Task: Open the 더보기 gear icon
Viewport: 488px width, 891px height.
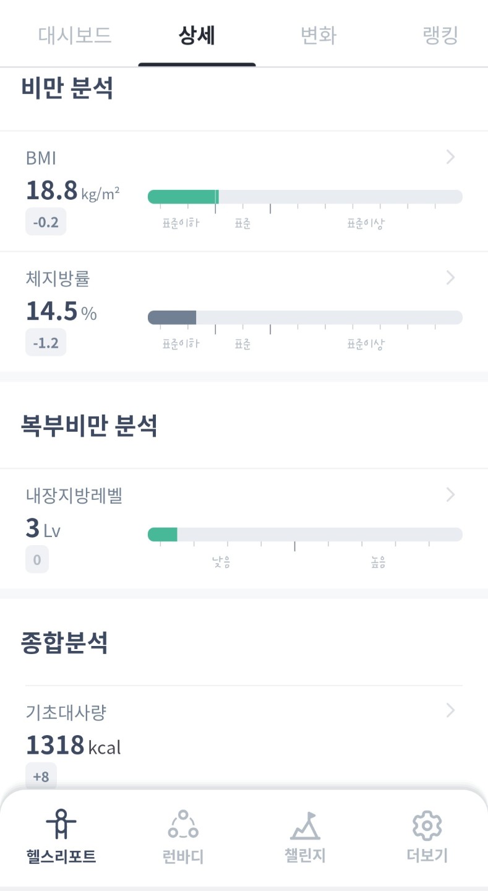Action: click(x=427, y=825)
